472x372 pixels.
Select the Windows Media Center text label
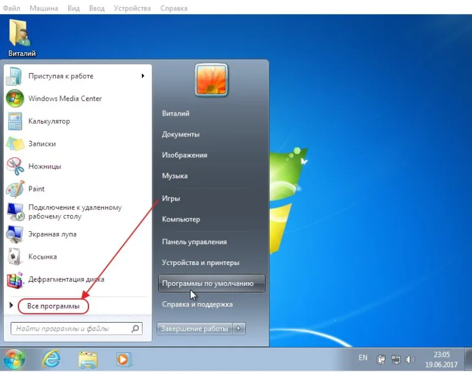coord(65,98)
